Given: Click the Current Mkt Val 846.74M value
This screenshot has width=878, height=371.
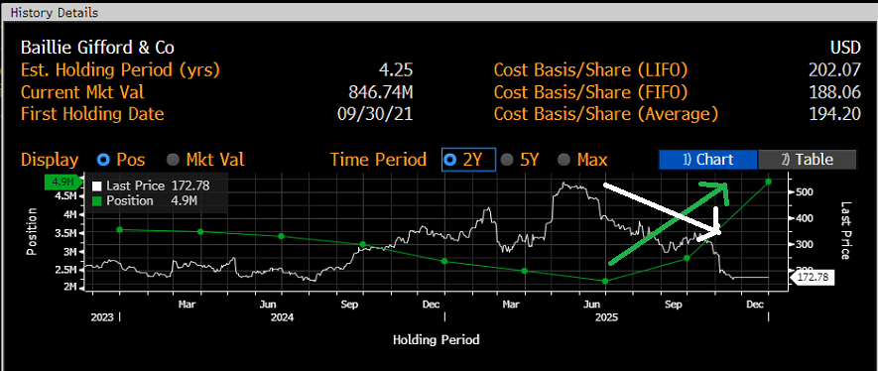Looking at the screenshot, I should click(381, 92).
